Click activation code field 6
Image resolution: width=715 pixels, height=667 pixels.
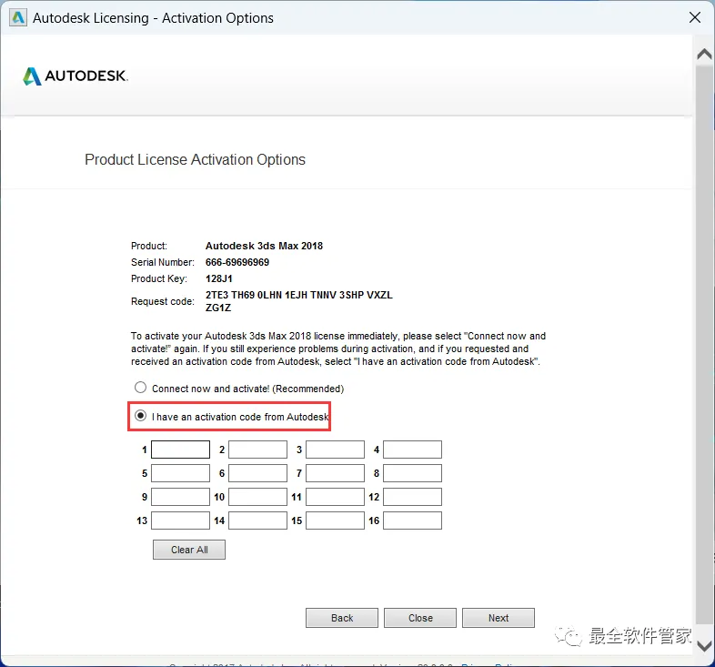257,473
